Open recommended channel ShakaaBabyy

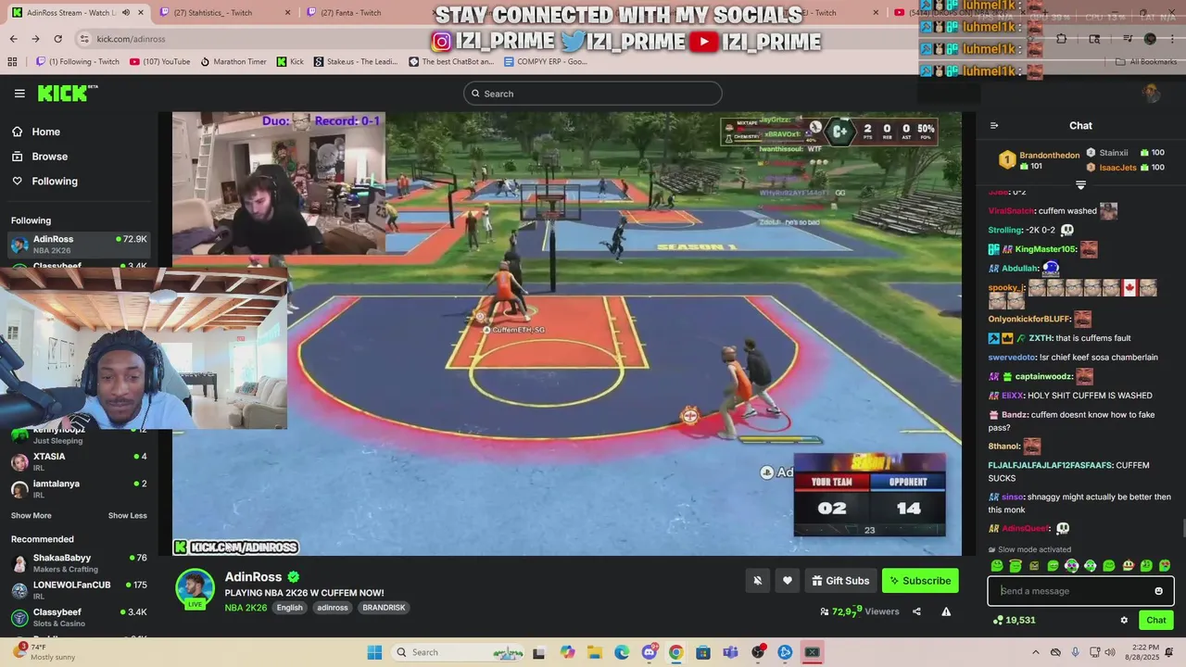pyautogui.click(x=79, y=563)
